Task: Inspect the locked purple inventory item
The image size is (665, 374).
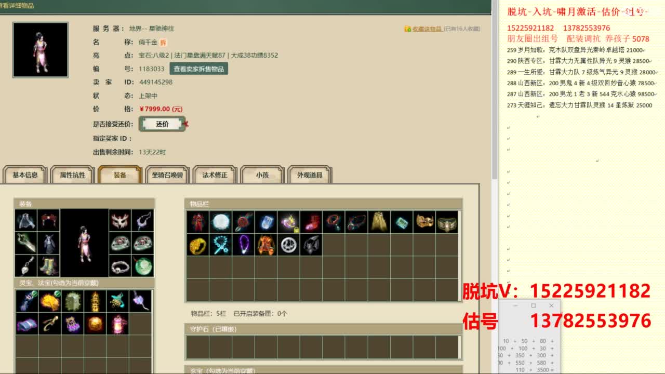Action: 288,222
